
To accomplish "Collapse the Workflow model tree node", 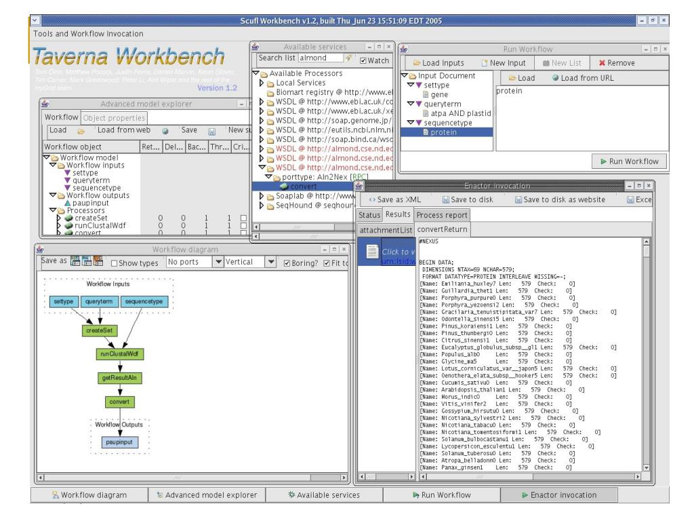I will click(47, 157).
